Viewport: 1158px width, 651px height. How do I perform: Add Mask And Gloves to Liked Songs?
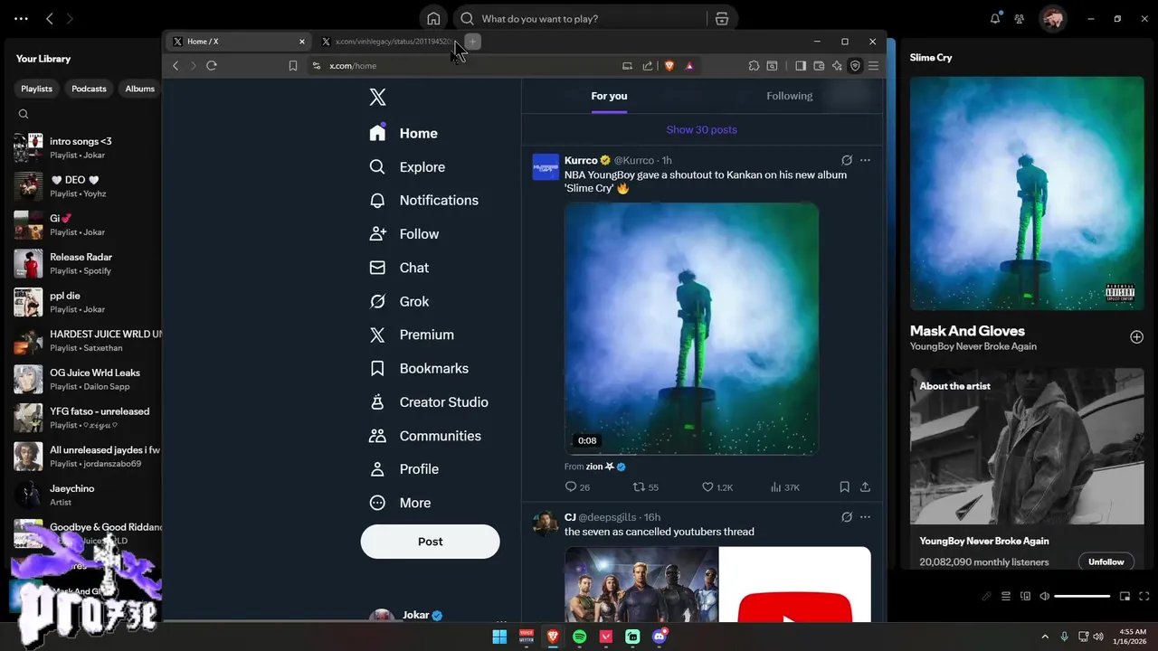point(1136,337)
